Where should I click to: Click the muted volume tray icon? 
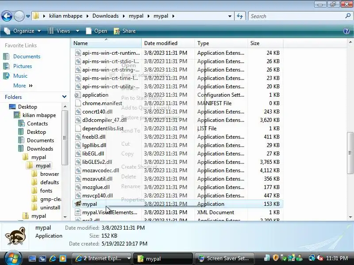(x=319, y=258)
